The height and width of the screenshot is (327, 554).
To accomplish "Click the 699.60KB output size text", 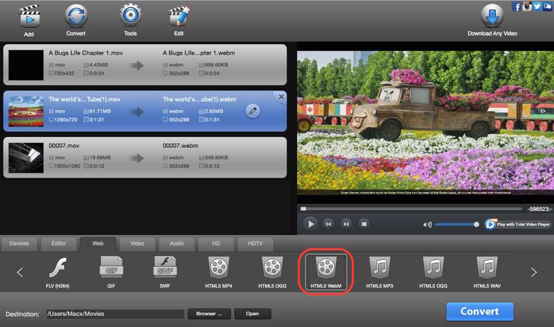I will [216, 65].
